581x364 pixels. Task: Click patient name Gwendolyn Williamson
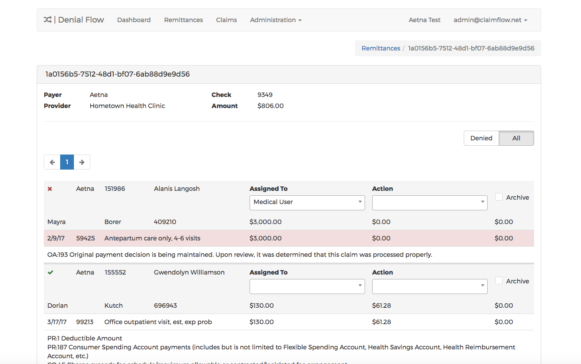point(189,272)
